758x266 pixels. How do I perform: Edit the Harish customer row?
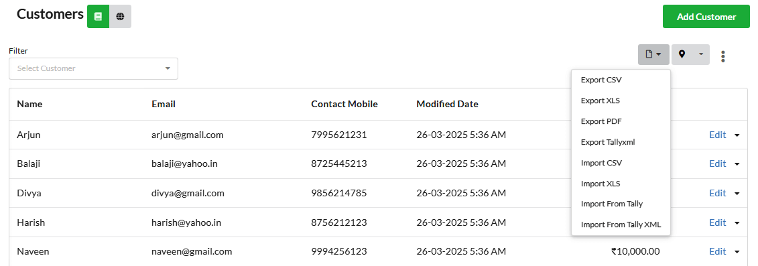pyautogui.click(x=717, y=222)
